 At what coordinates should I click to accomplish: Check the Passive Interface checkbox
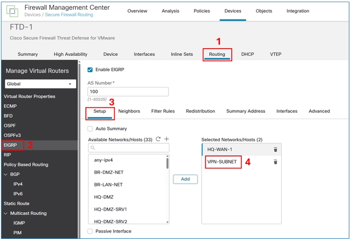[90, 231]
